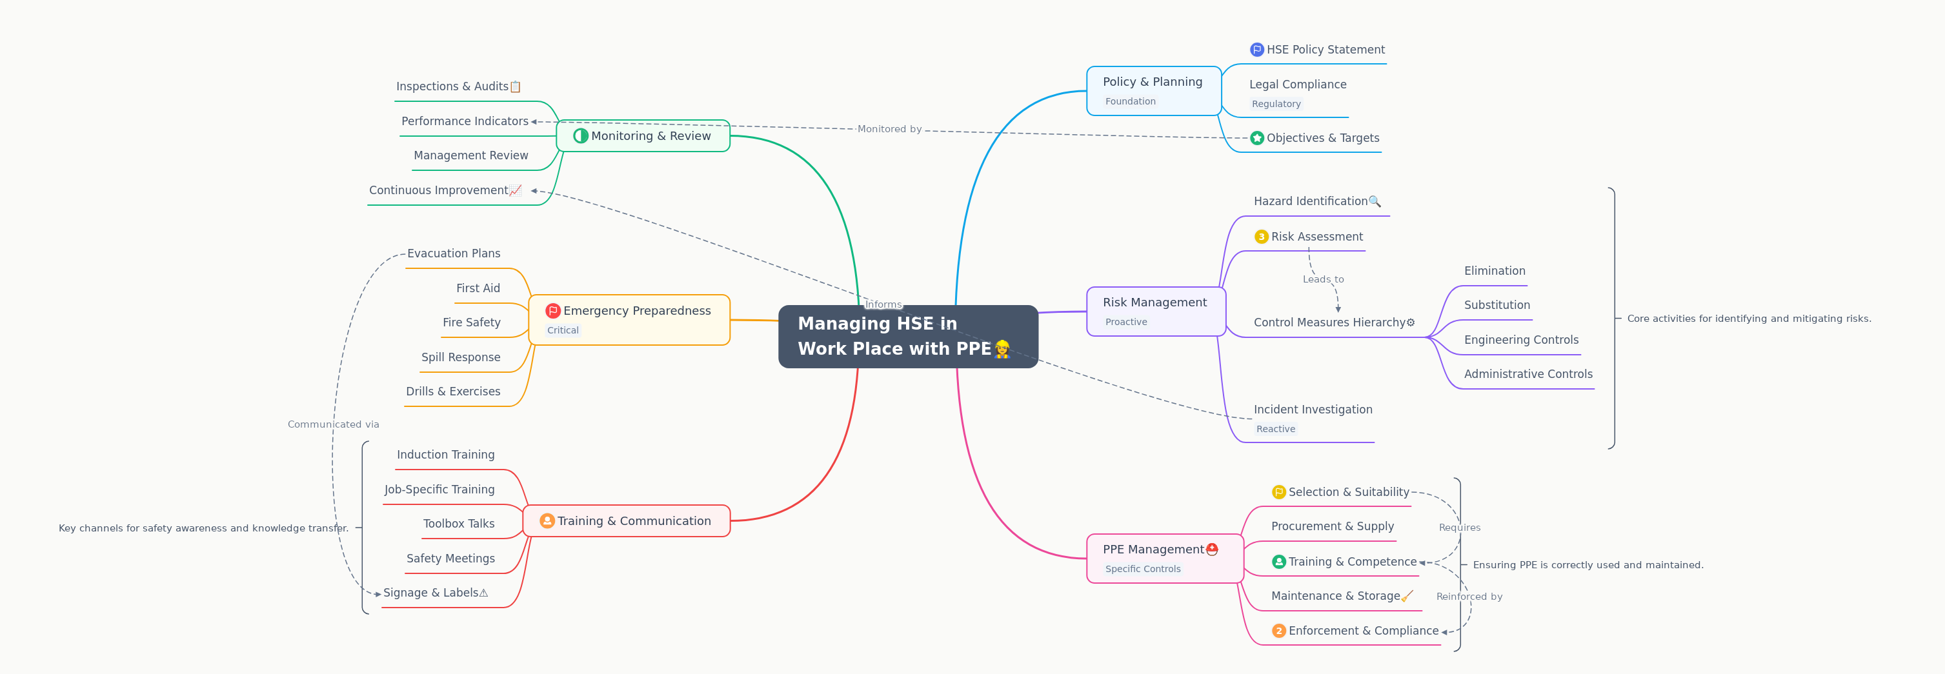Click the yellow flag icon on Selection & Suitability
The height and width of the screenshot is (674, 1945).
click(1278, 492)
